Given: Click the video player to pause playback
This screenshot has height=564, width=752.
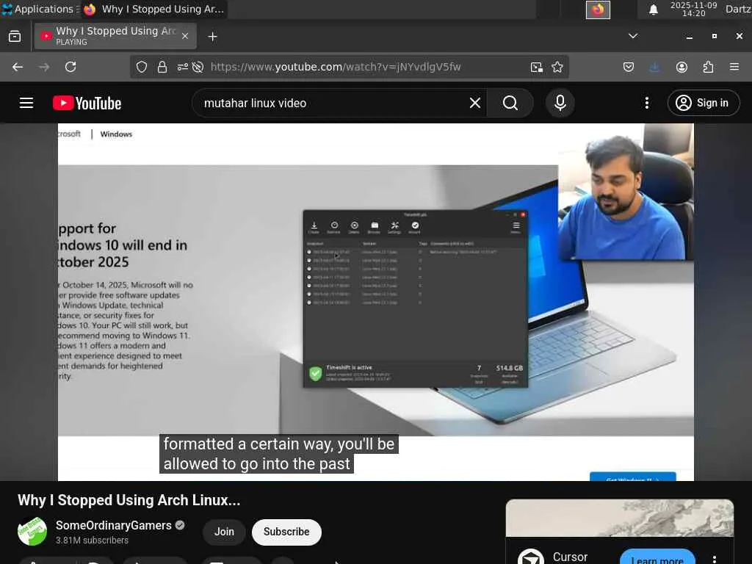Looking at the screenshot, I should coord(375,302).
